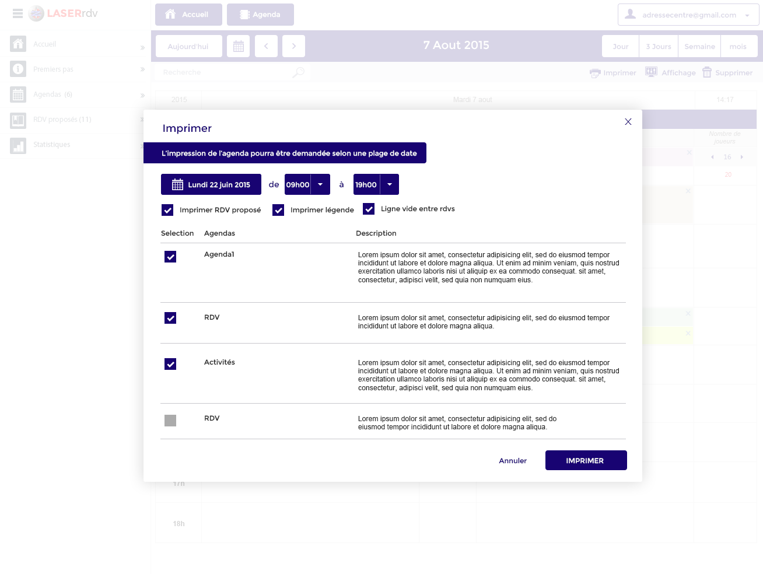Click the Selection column header
This screenshot has width=763, height=574.
(x=177, y=233)
